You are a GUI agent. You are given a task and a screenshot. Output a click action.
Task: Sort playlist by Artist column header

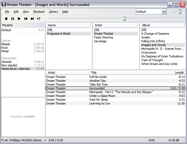67,73
